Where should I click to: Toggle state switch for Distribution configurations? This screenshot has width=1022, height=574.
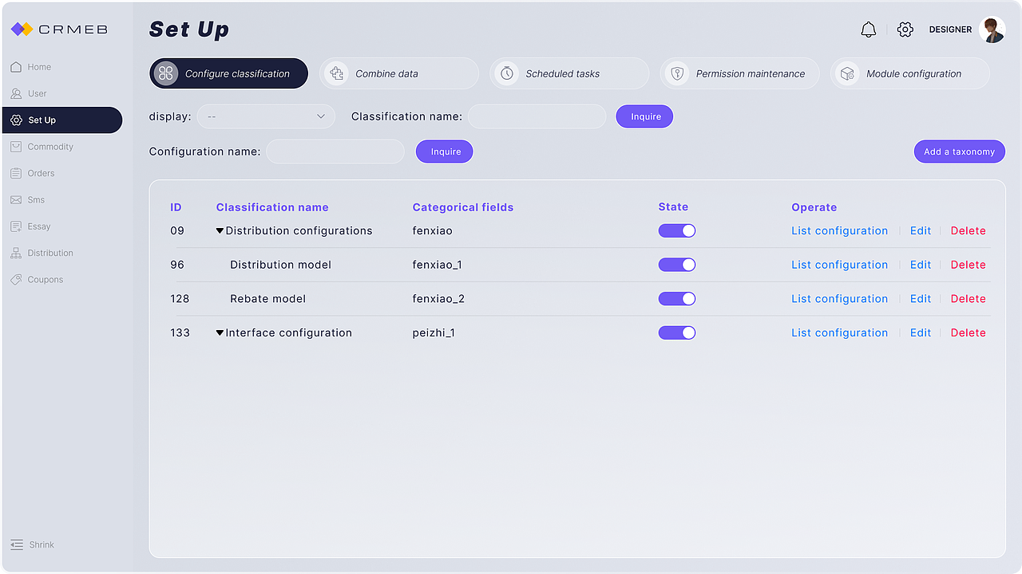click(677, 231)
